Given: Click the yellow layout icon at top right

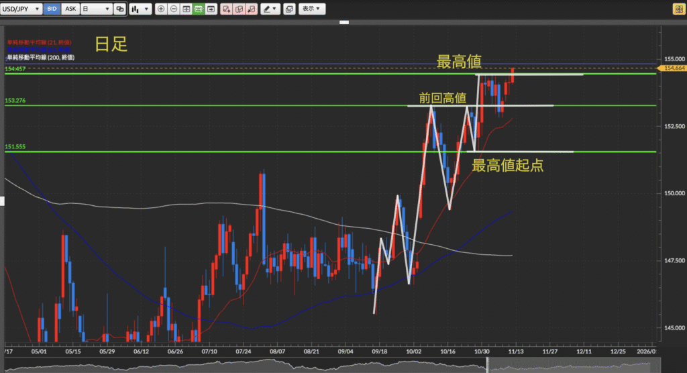Looking at the screenshot, I should pyautogui.click(x=678, y=9).
